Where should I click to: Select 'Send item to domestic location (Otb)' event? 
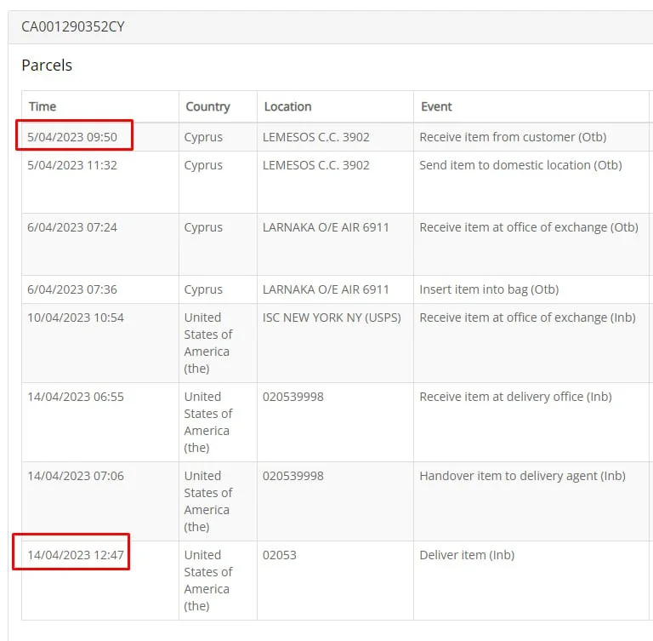point(520,165)
